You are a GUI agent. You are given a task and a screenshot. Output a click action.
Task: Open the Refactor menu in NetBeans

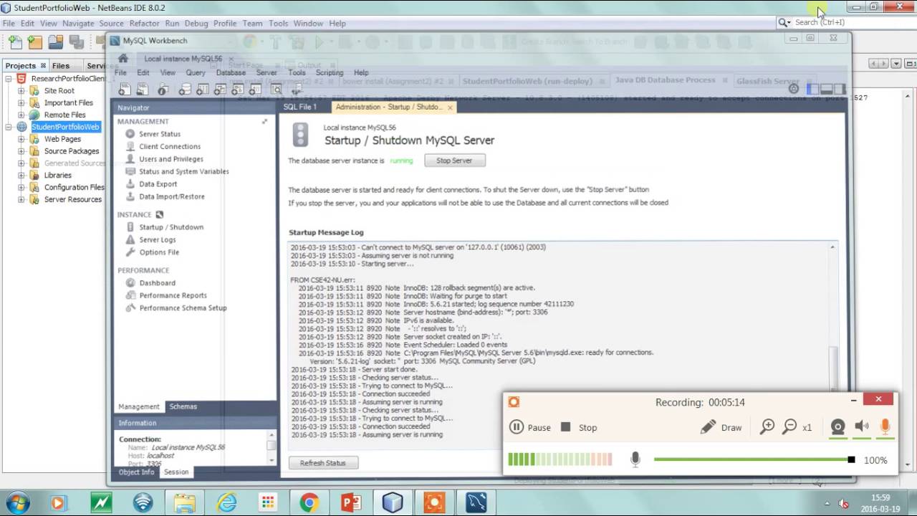[144, 23]
